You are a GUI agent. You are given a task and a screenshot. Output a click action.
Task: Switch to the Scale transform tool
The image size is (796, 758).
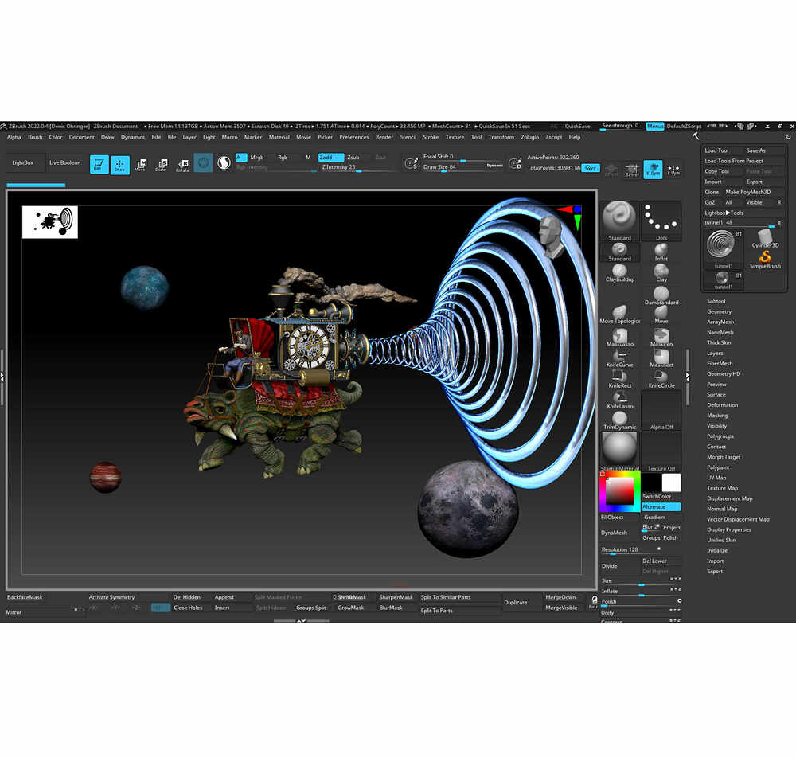tap(162, 164)
